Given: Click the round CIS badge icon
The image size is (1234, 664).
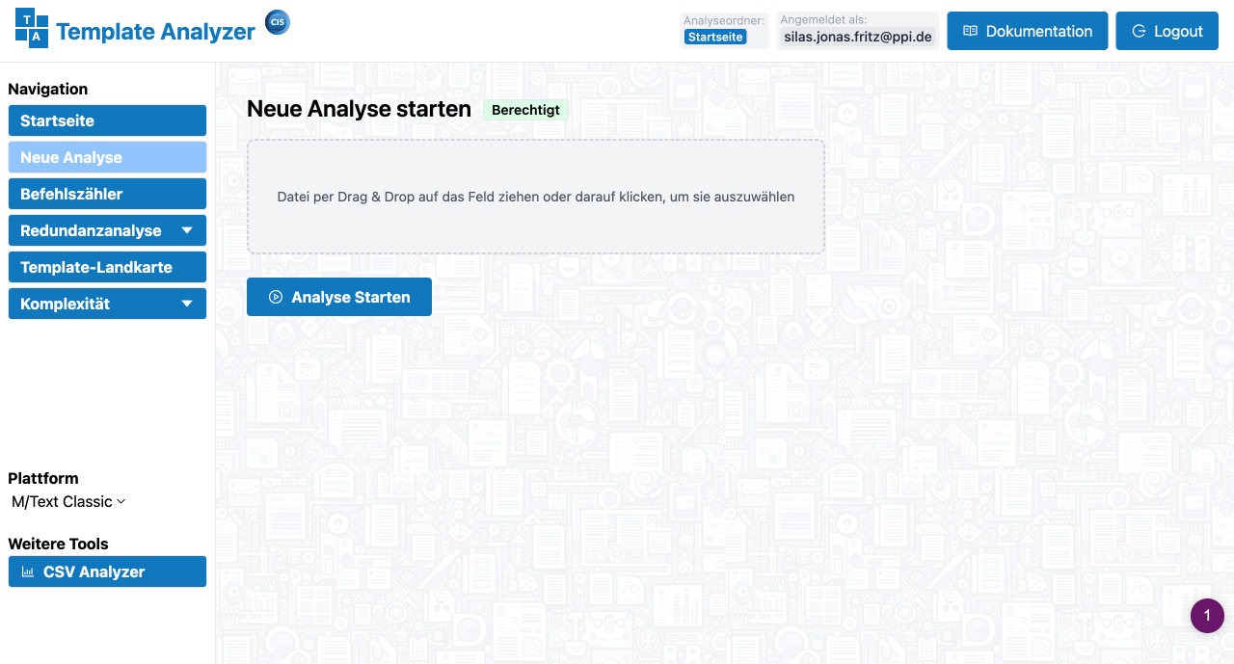Looking at the screenshot, I should [x=278, y=23].
